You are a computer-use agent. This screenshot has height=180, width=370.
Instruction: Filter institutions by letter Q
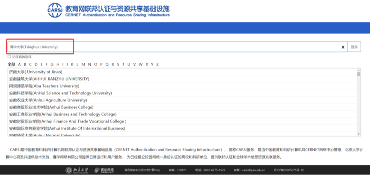[x=107, y=65]
